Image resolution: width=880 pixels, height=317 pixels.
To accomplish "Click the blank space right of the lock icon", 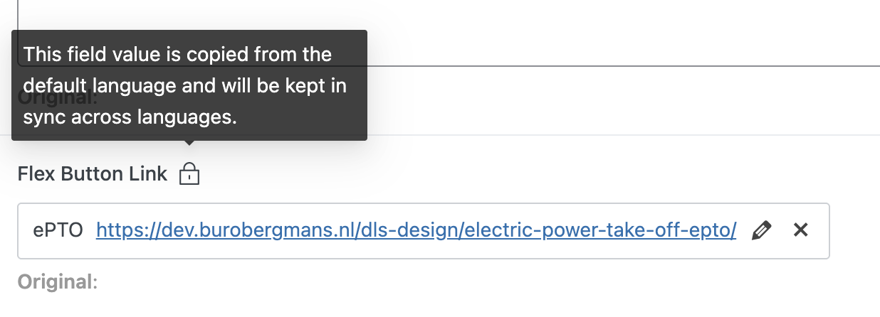I will (498, 173).
